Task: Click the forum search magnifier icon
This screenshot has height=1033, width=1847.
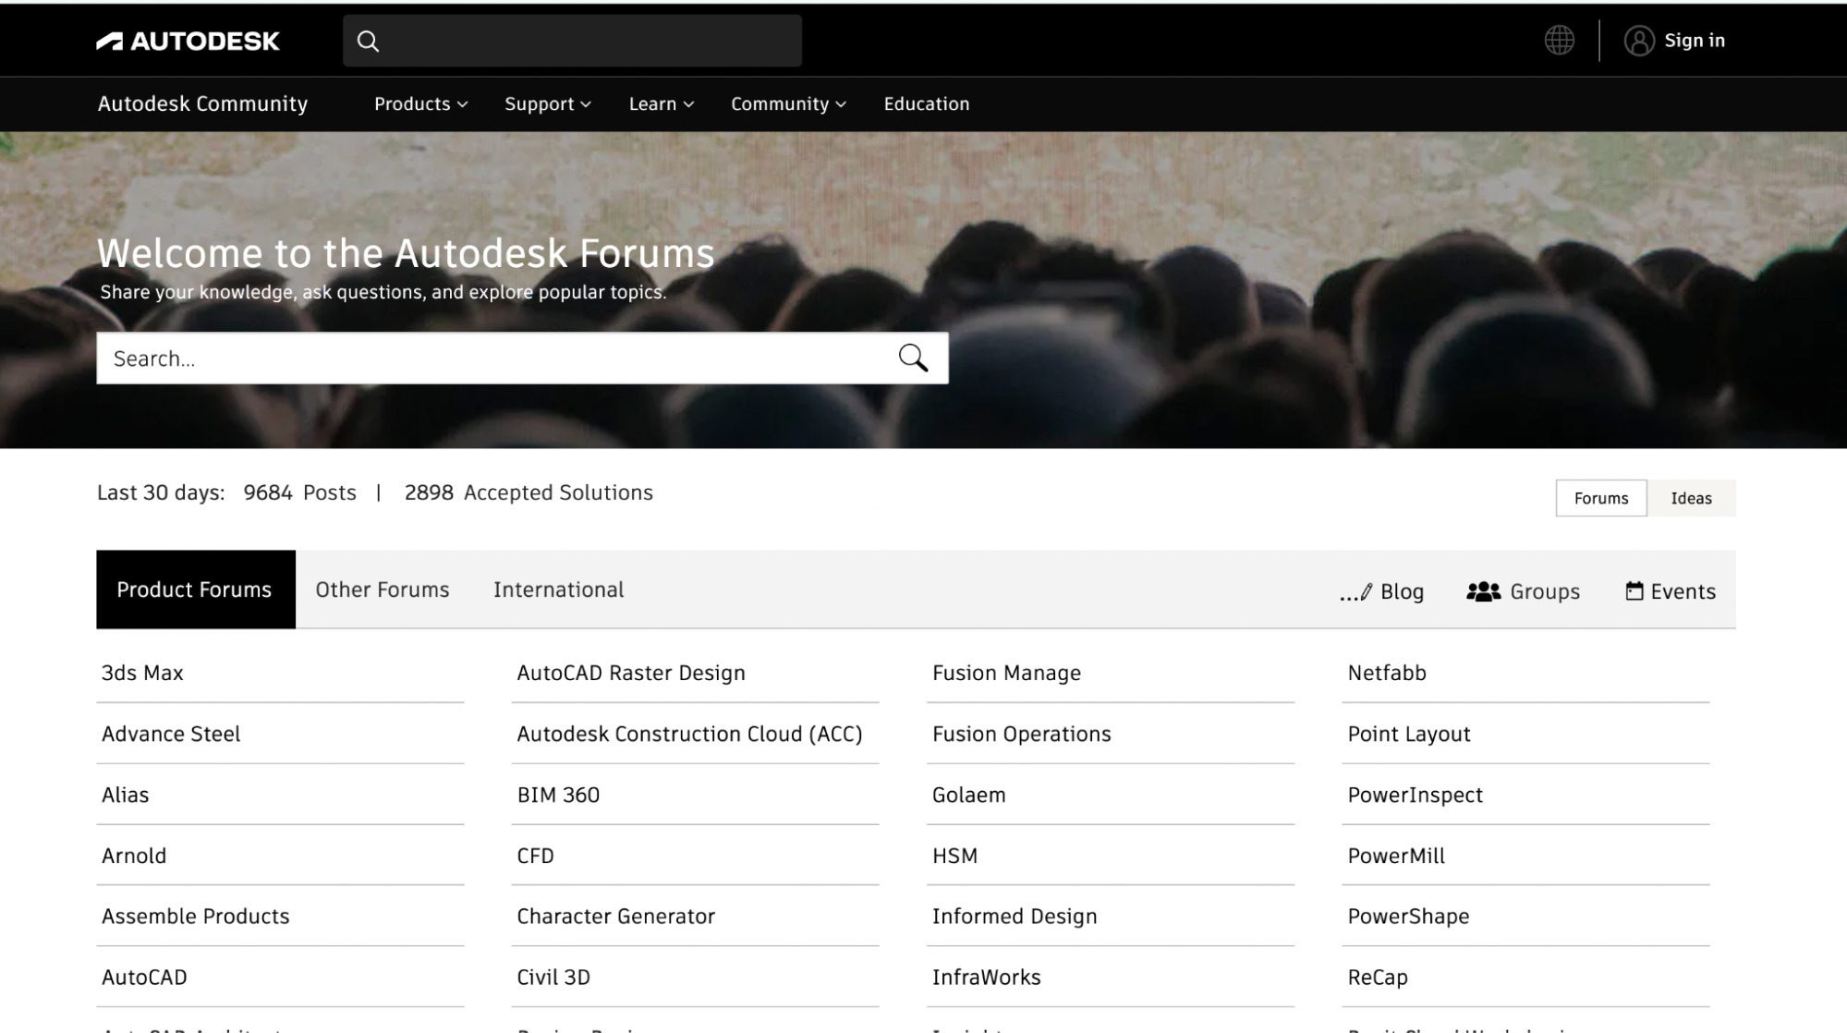Action: point(913,358)
